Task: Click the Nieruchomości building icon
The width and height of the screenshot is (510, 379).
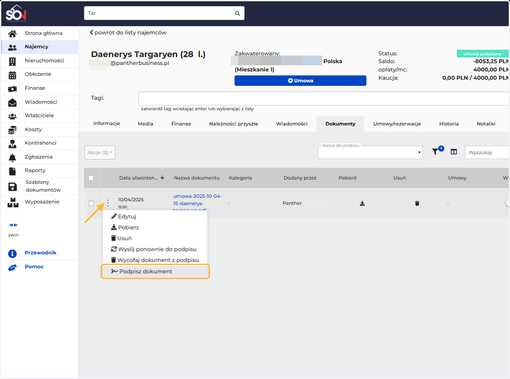Action: (x=12, y=61)
